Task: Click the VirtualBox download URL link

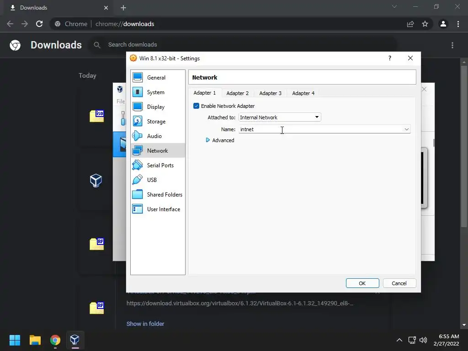Action: click(239, 303)
